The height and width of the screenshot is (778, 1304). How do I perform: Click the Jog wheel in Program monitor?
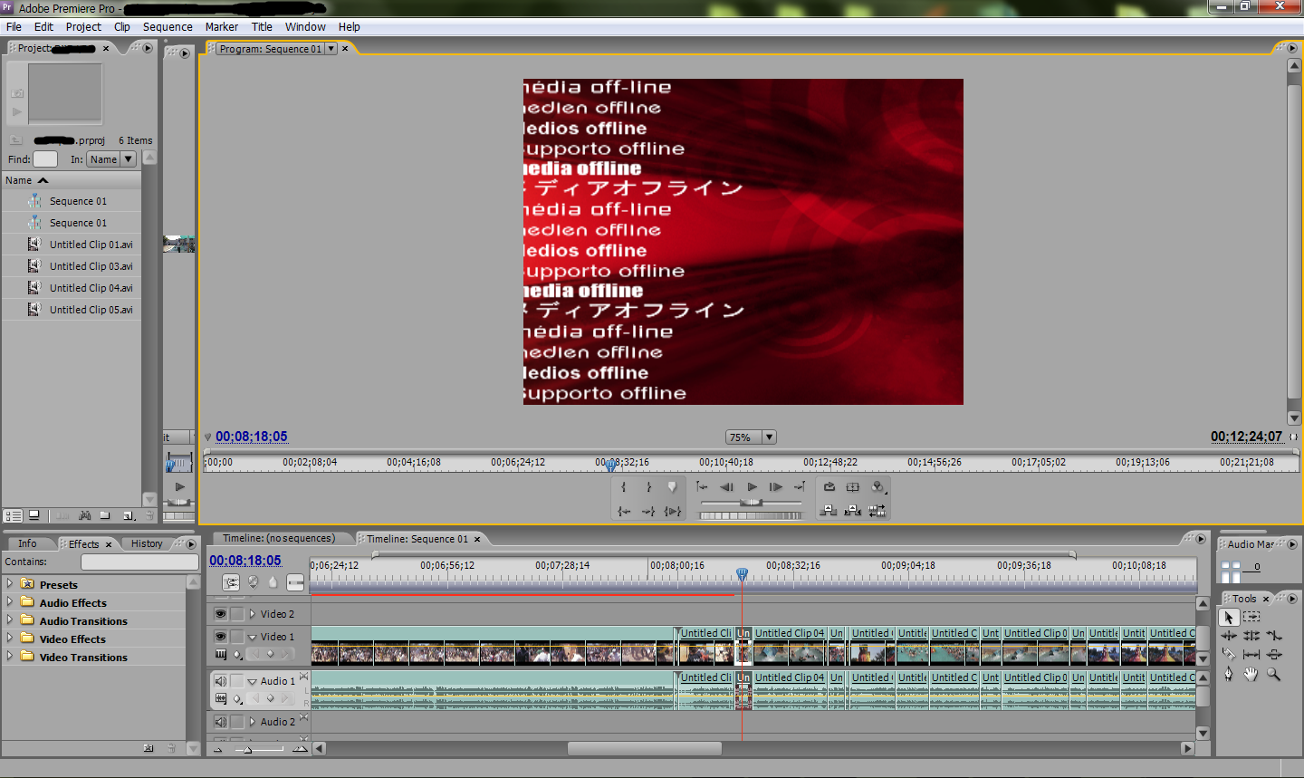(751, 515)
